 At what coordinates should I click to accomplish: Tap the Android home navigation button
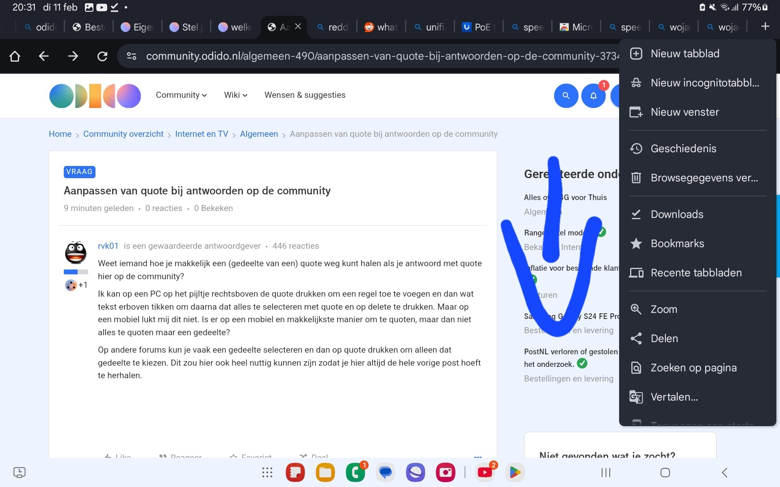click(665, 472)
